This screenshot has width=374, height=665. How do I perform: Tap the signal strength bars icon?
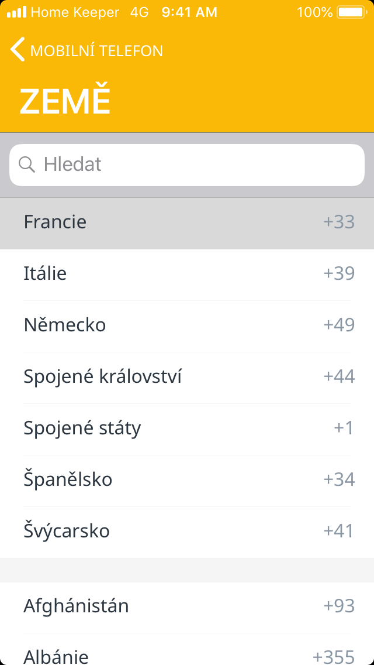coord(16,12)
